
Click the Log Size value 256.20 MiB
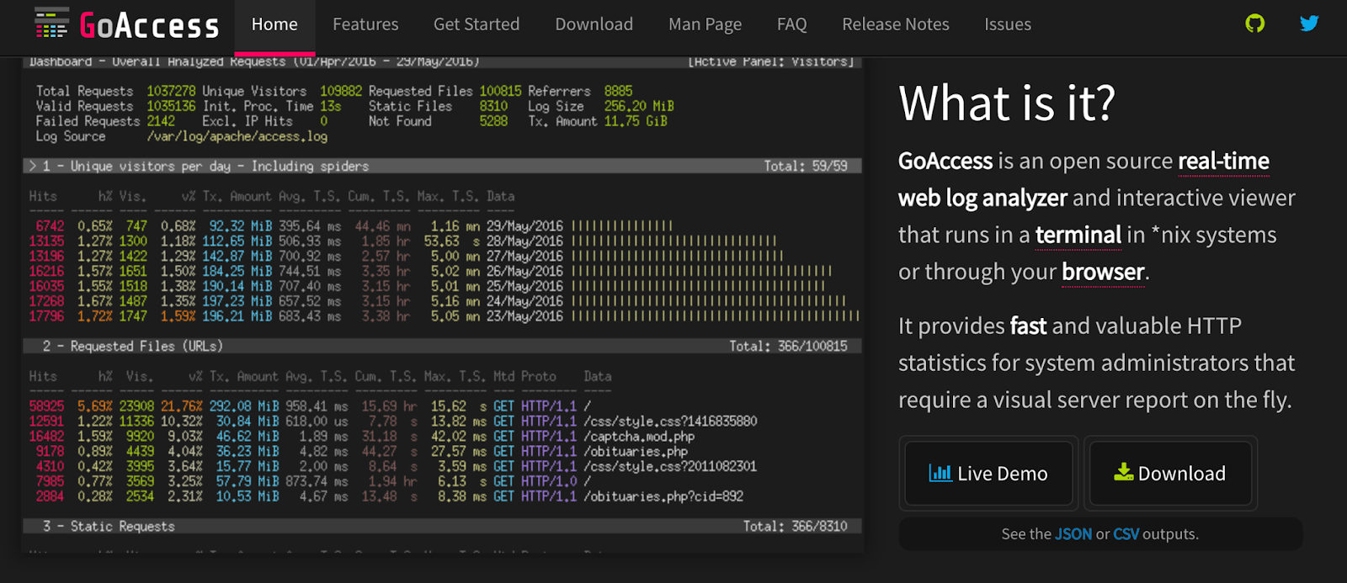pos(639,106)
